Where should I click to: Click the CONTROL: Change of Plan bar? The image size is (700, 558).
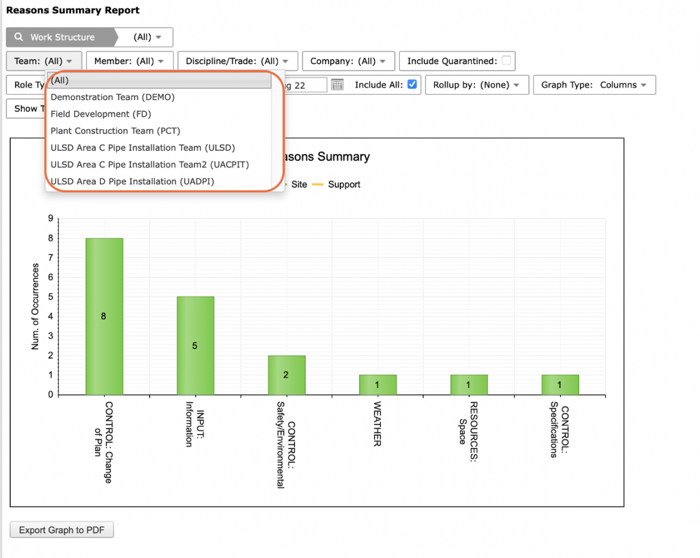105,316
